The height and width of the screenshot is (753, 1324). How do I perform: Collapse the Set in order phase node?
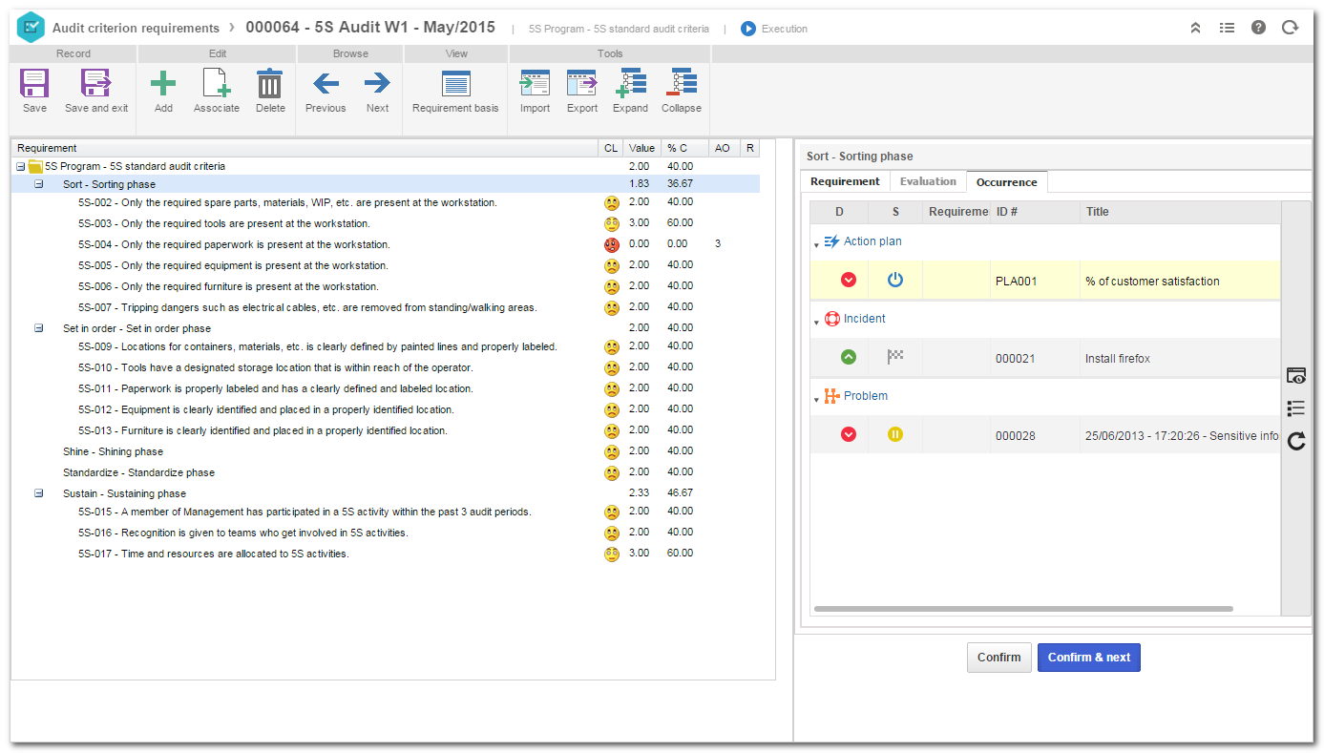(x=39, y=327)
